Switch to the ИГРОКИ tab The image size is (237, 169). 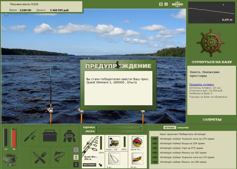tap(169, 128)
